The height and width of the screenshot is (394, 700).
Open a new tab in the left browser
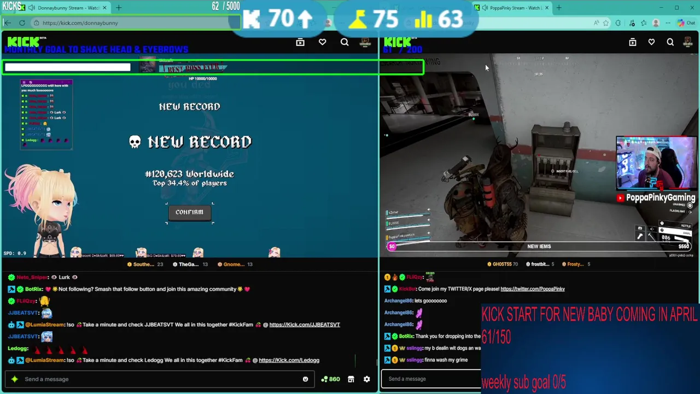[x=119, y=8]
